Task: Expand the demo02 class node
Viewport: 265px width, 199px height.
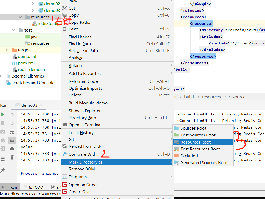Action: click(33, 4)
